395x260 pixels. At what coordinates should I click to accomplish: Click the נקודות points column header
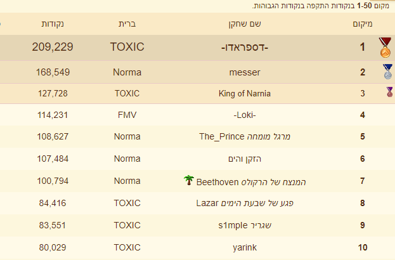pos(53,24)
